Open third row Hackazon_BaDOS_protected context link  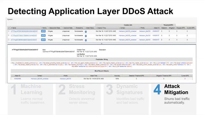127,40
